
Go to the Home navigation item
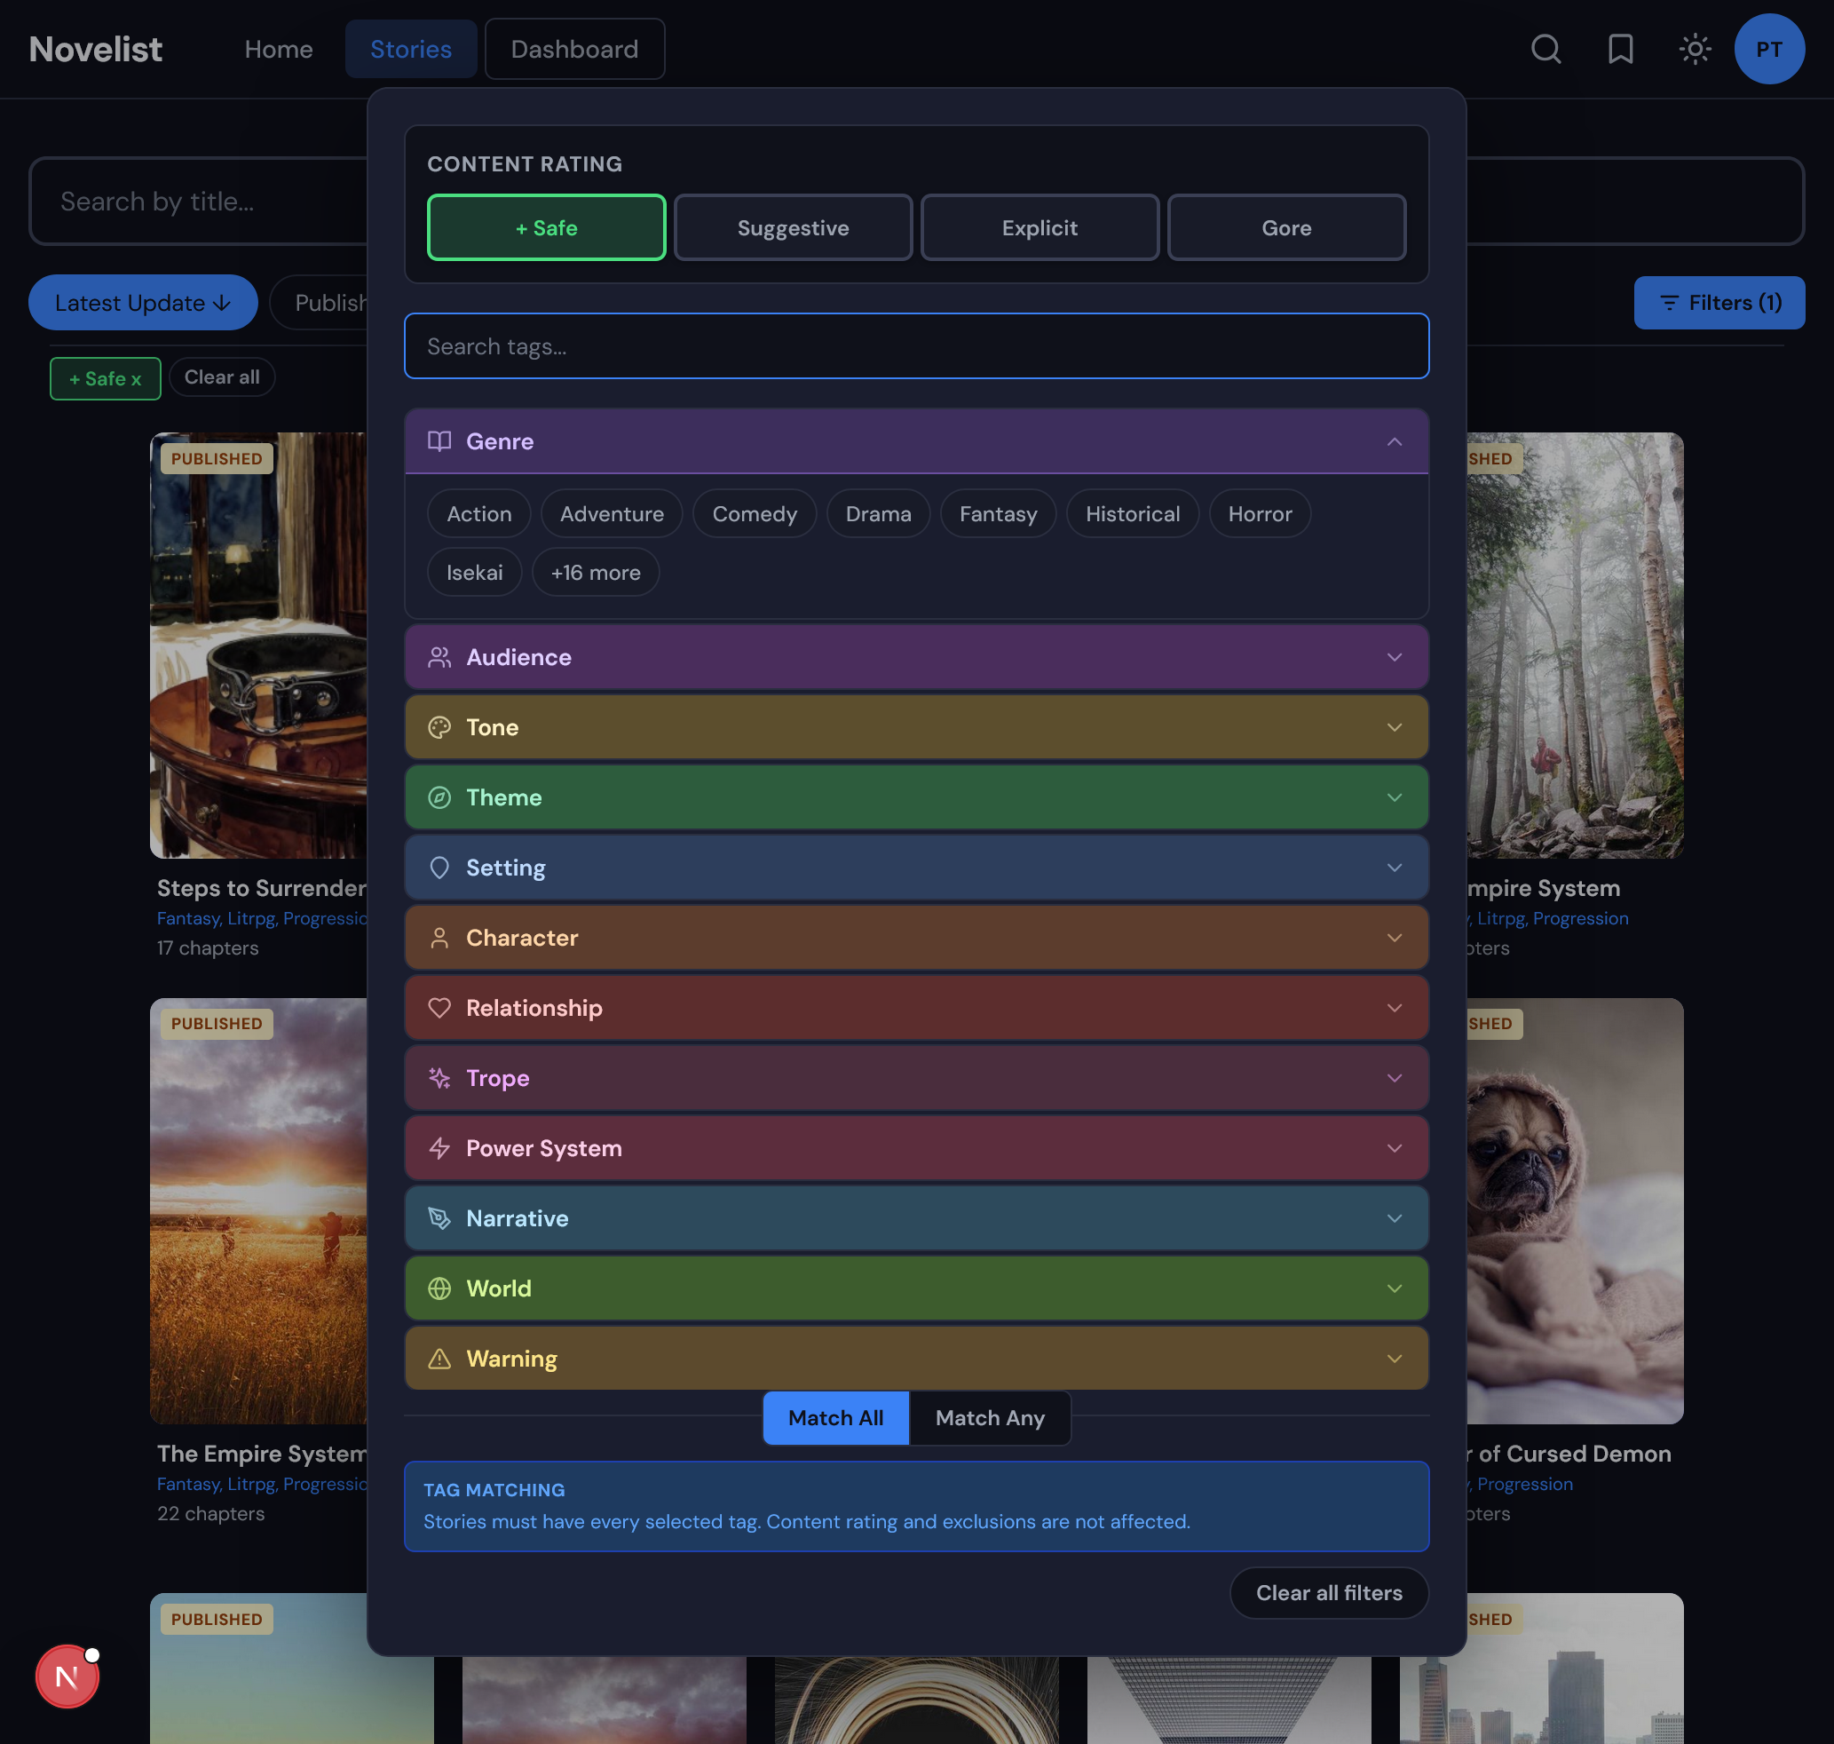click(278, 49)
